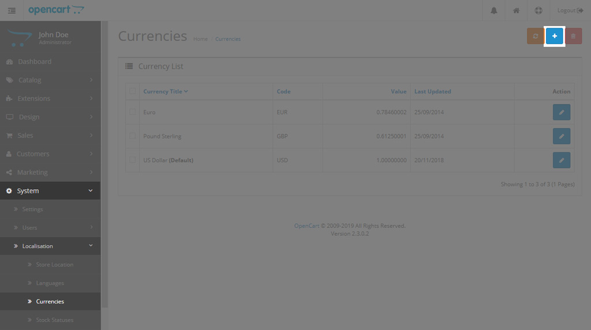The width and height of the screenshot is (591, 330).
Task: Edit the Pound Sterling currency
Action: point(561,136)
